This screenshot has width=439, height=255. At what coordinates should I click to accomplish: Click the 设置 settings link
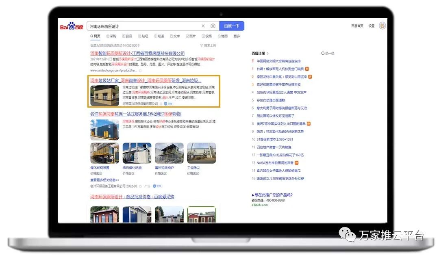[x=371, y=26]
